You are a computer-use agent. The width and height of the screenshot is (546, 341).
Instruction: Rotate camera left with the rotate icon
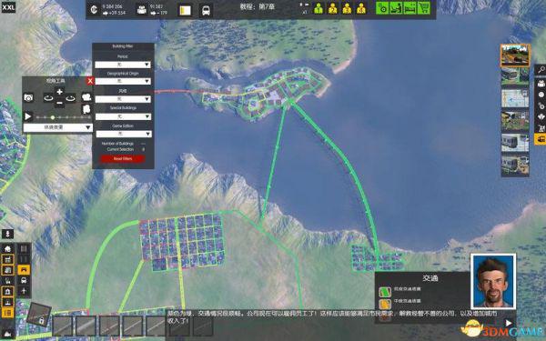pos(48,98)
